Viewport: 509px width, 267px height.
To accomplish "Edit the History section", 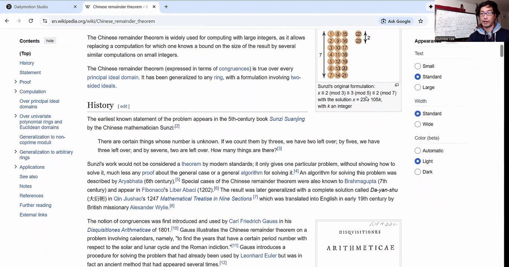I will click(x=124, y=106).
